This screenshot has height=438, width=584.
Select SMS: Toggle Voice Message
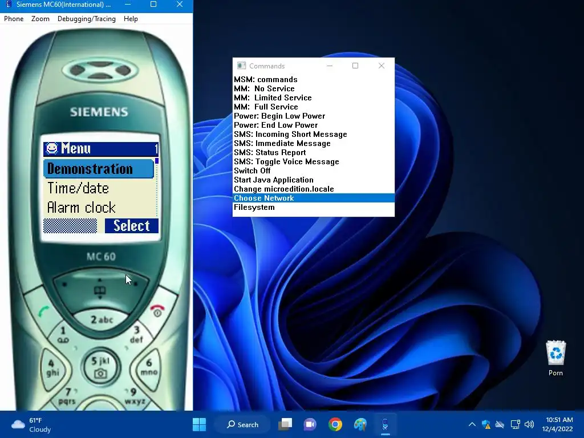[314, 161]
